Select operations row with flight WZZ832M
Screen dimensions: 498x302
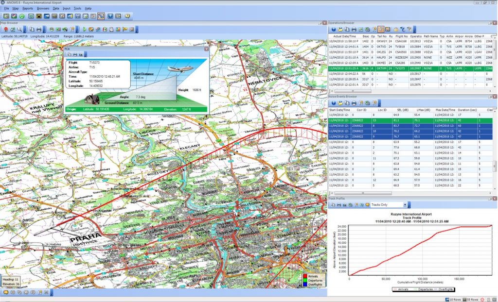[410, 58]
